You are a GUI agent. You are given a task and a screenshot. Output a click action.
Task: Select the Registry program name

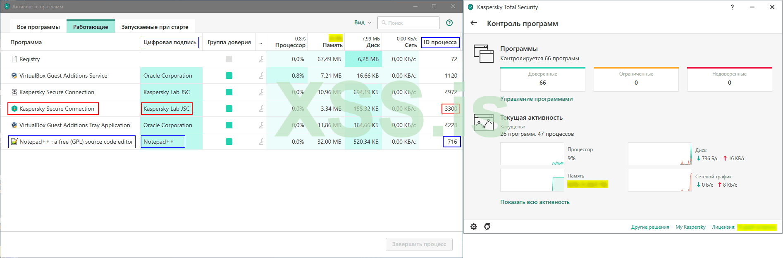30,59
